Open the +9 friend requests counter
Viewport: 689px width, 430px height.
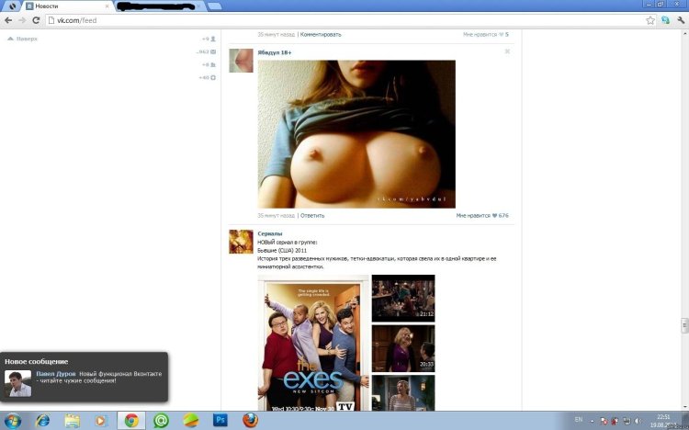[209, 40]
